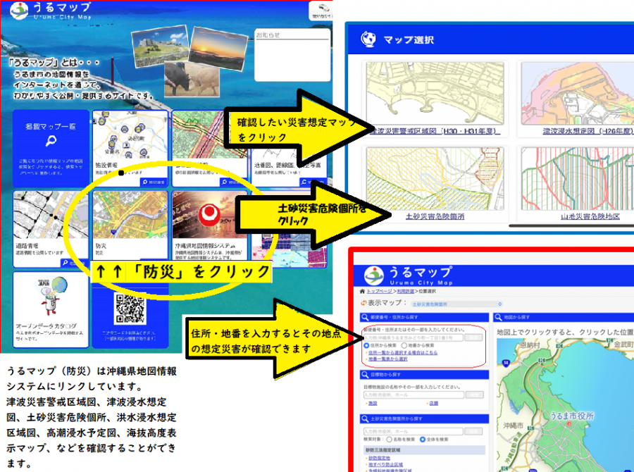Image resolution: width=634 pixels, height=472 pixels.
Task: Click the search button beside the landmark name field
Action: [474, 395]
